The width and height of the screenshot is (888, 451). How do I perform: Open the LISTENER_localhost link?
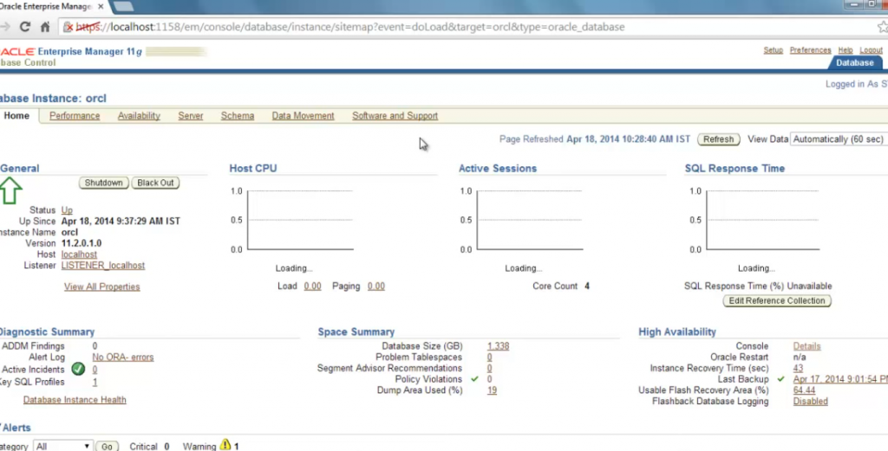click(x=103, y=265)
